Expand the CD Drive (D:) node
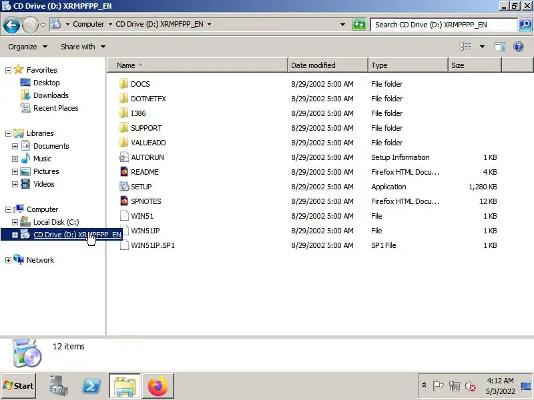Screen dimensions: 534x400 [x=15, y=235]
